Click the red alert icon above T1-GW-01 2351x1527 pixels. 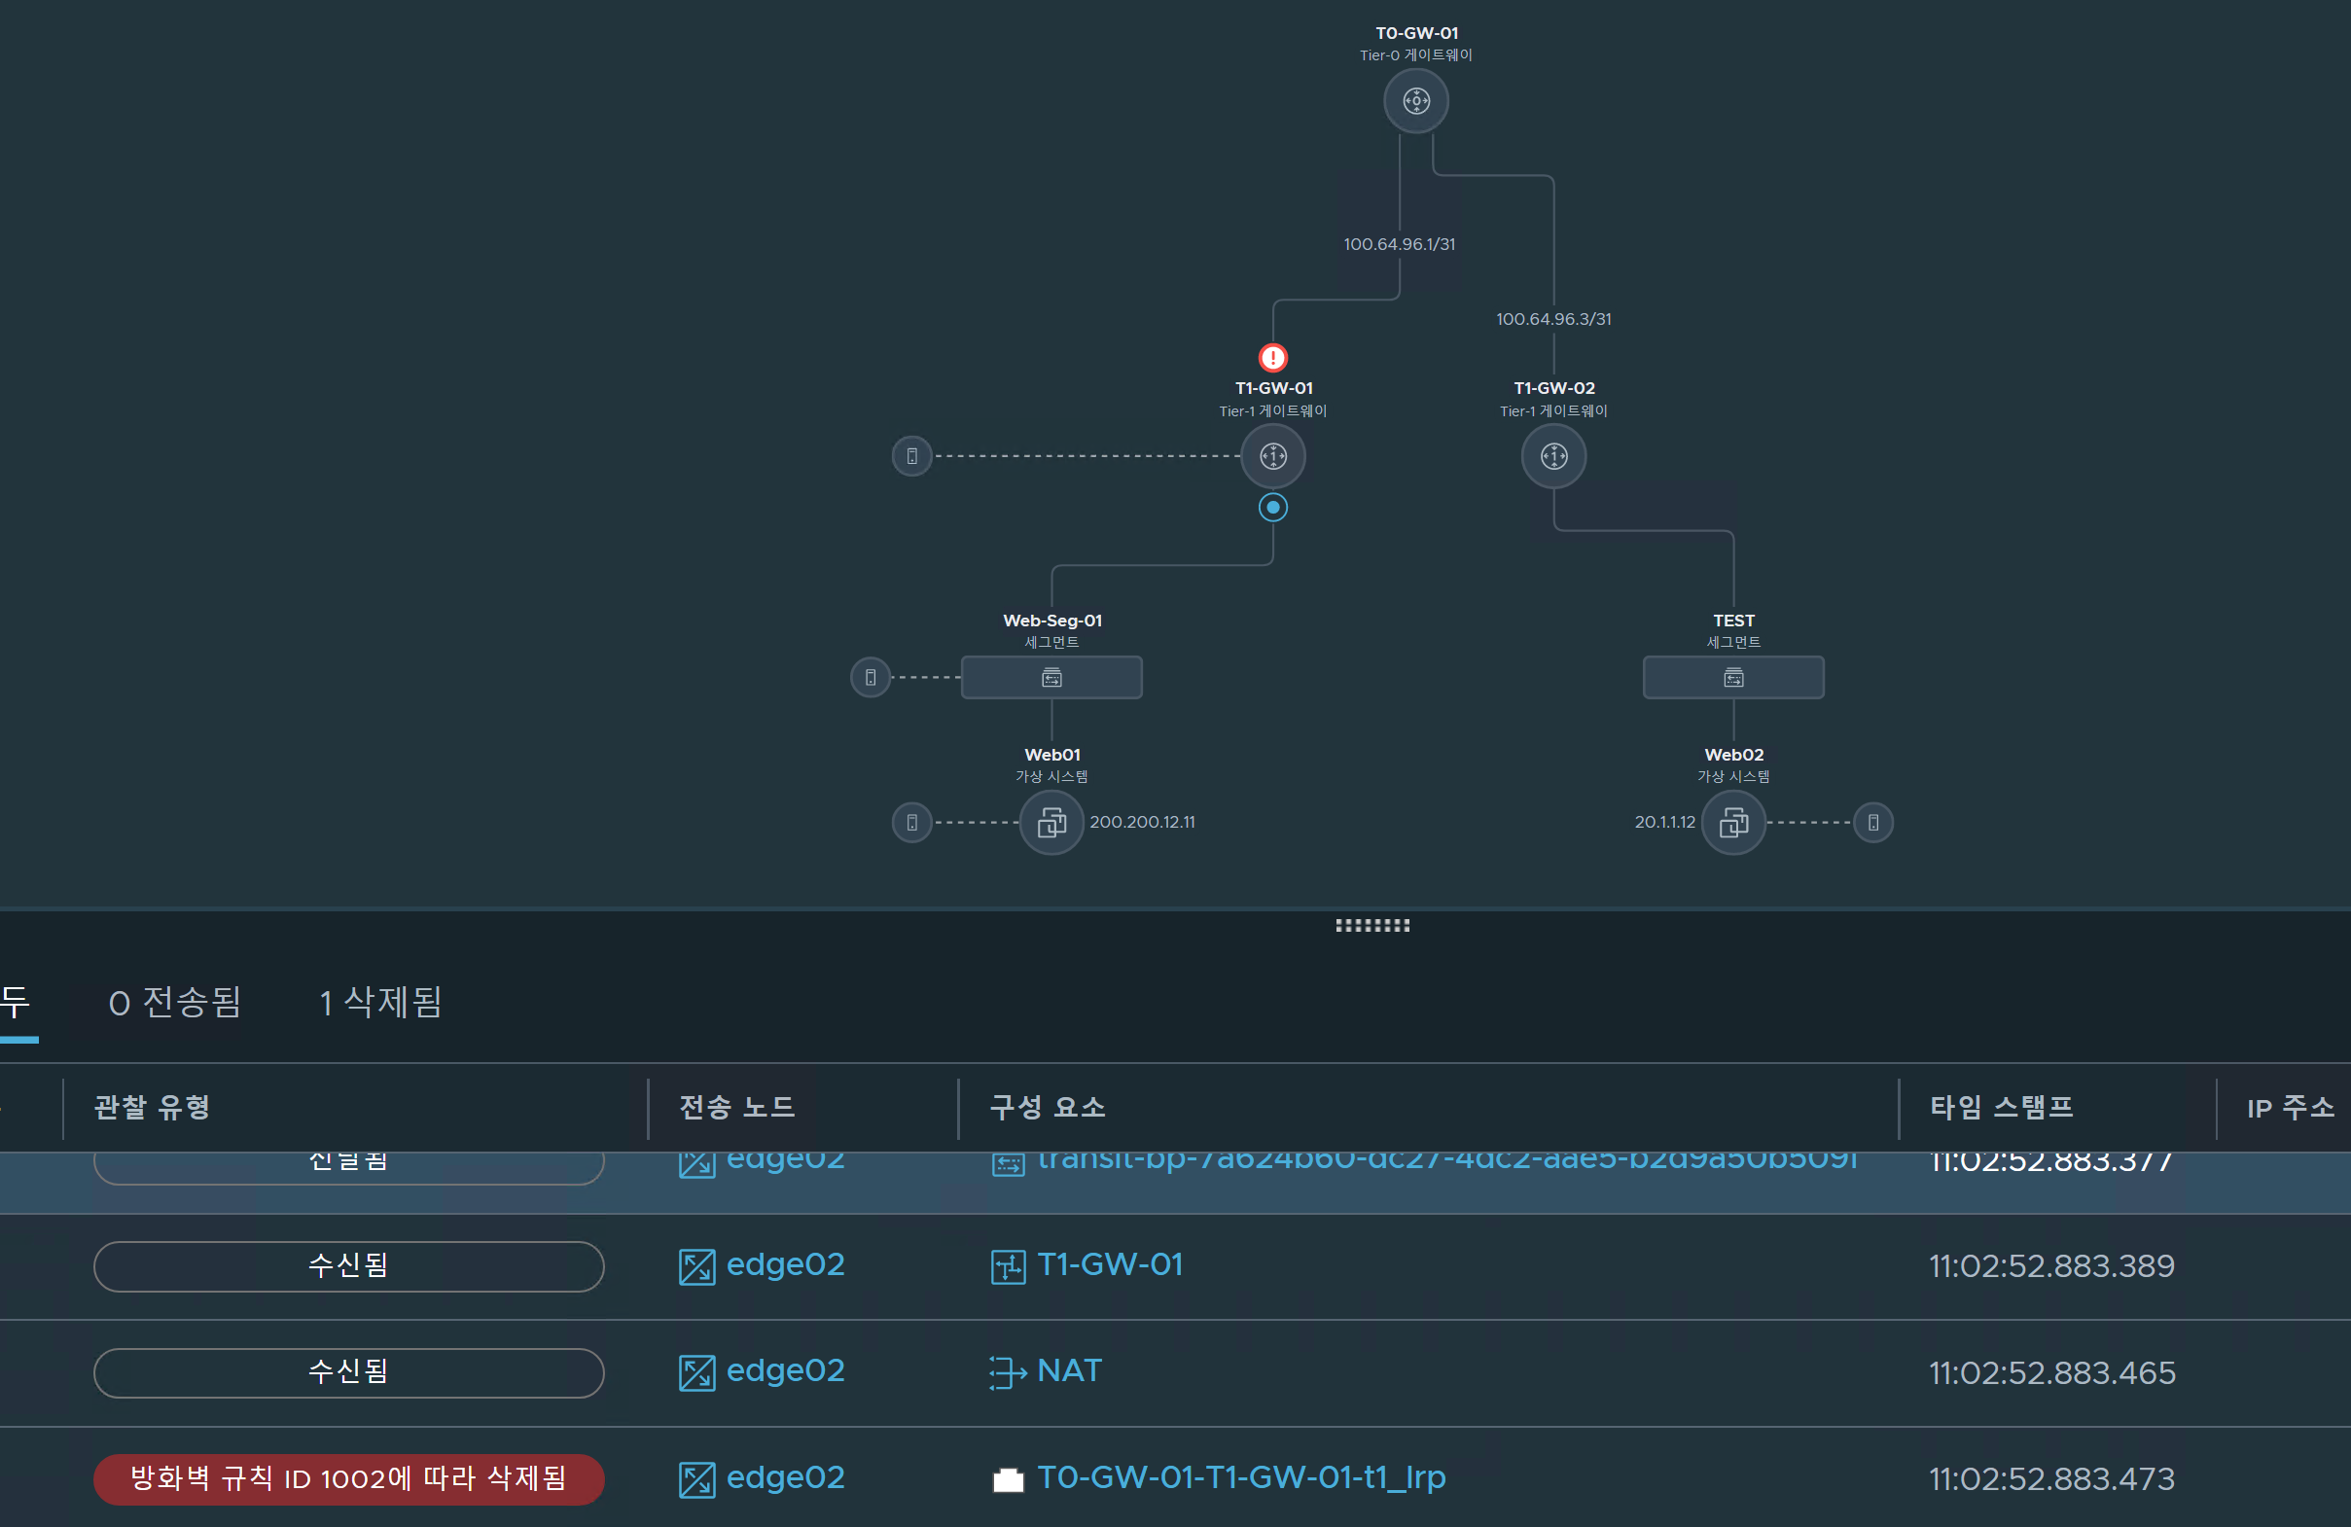1272,357
